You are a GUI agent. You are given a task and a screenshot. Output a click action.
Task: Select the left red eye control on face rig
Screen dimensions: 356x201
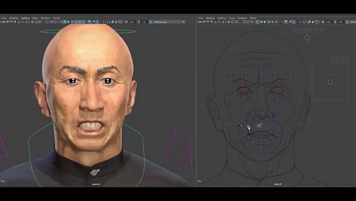244,90
